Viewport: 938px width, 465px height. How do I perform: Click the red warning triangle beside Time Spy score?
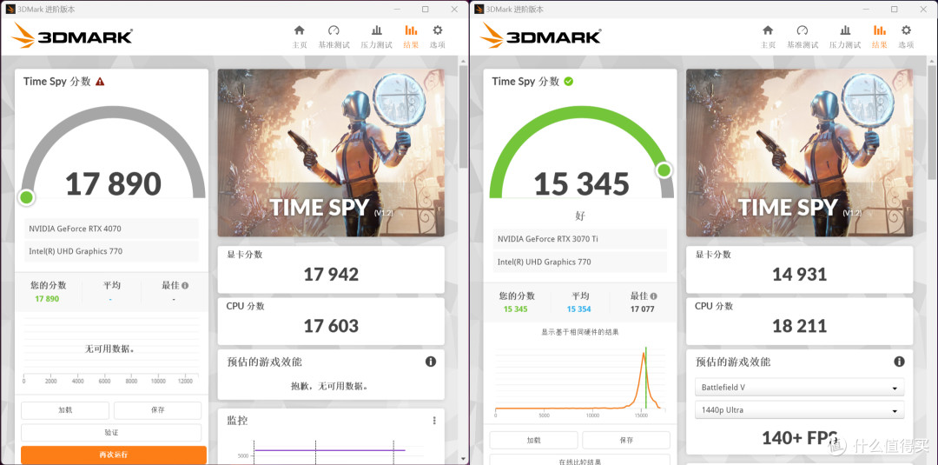tap(100, 82)
